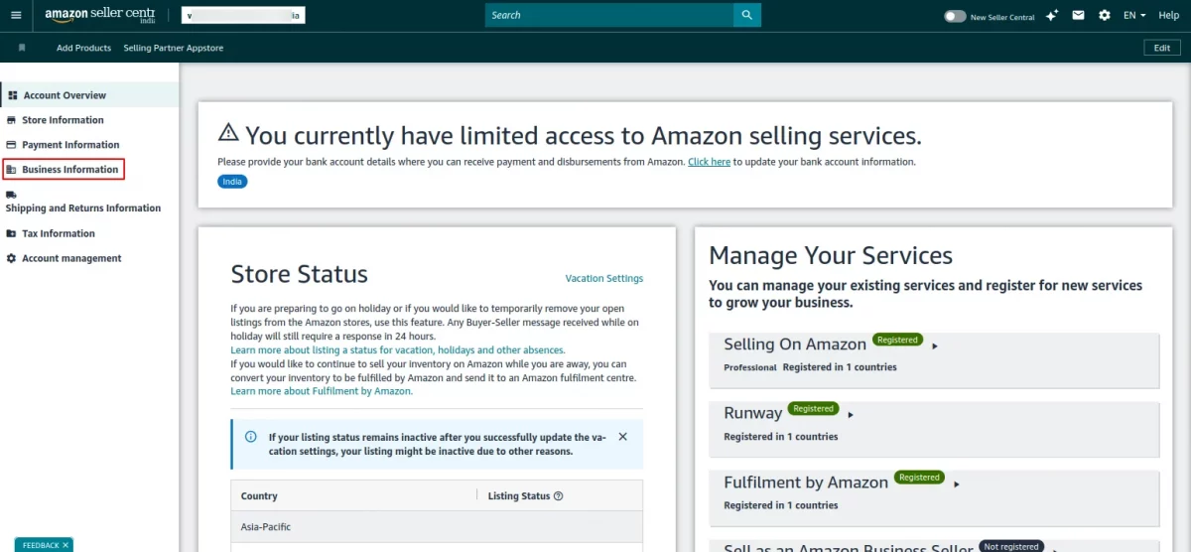This screenshot has width=1191, height=552.
Task: Click the Payment Information card icon
Action: pyautogui.click(x=12, y=145)
